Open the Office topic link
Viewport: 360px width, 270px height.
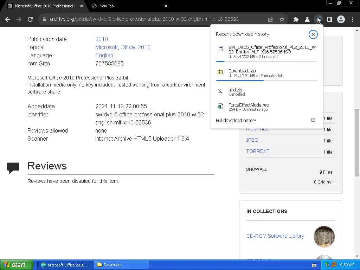[128, 47]
